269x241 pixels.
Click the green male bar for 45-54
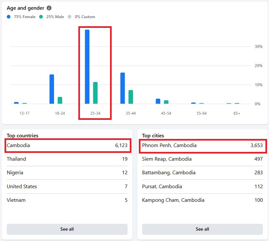166,102
